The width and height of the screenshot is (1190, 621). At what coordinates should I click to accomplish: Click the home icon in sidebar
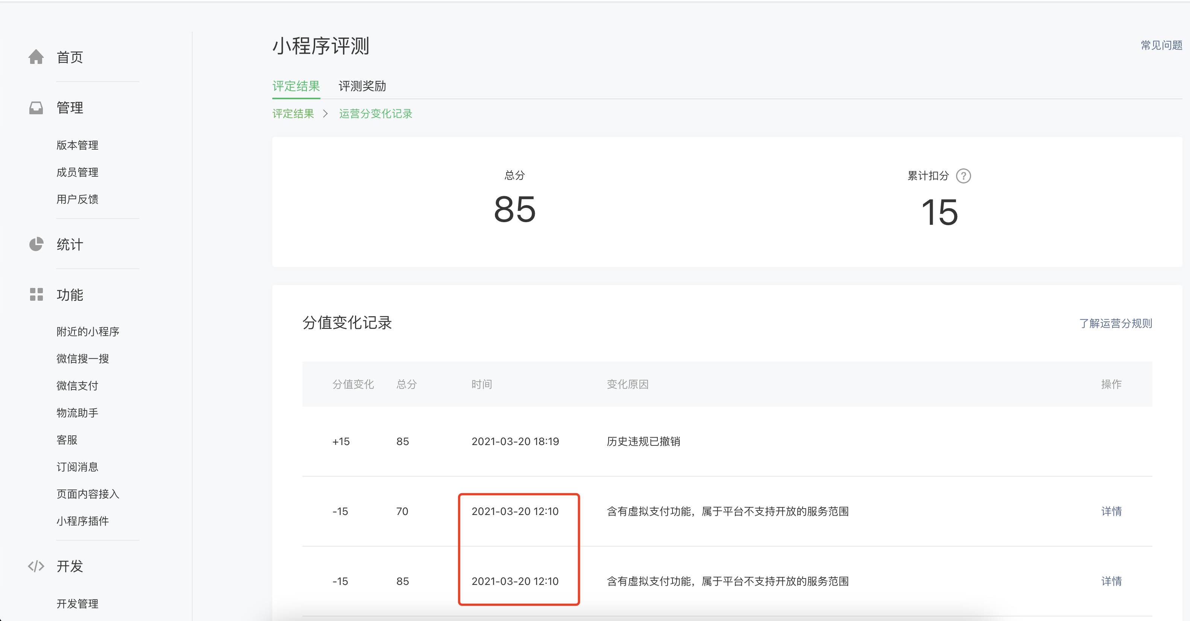coord(36,57)
